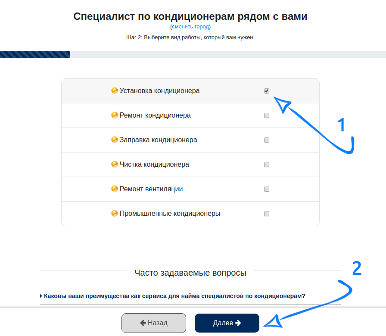Click the Ремонт вентиляции label
The width and height of the screenshot is (386, 336).
coord(151,189)
